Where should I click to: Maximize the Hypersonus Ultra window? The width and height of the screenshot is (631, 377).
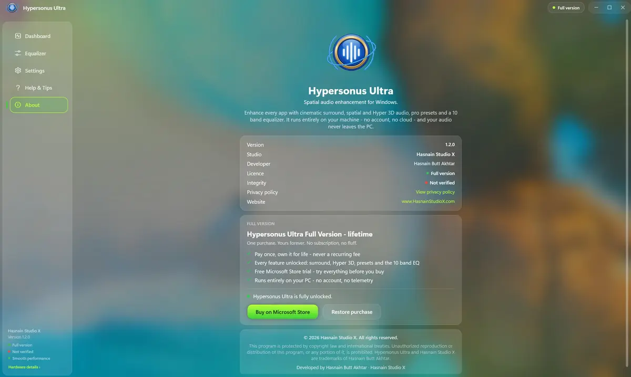(609, 7)
